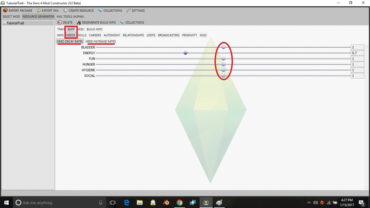Open the Broadcasters sub-tab
The width and height of the screenshot is (370, 208).
pyautogui.click(x=169, y=35)
